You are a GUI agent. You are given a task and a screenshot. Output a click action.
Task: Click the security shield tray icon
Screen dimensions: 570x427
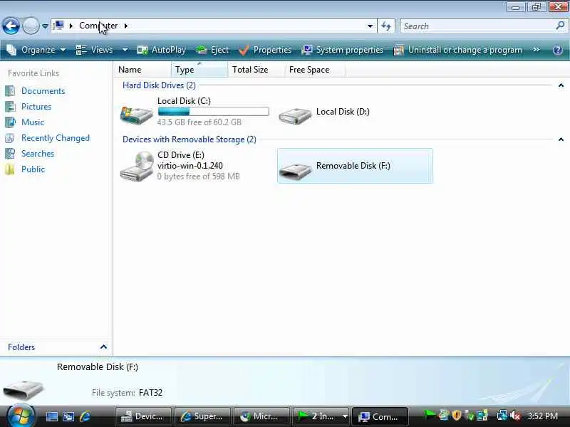pos(457,415)
